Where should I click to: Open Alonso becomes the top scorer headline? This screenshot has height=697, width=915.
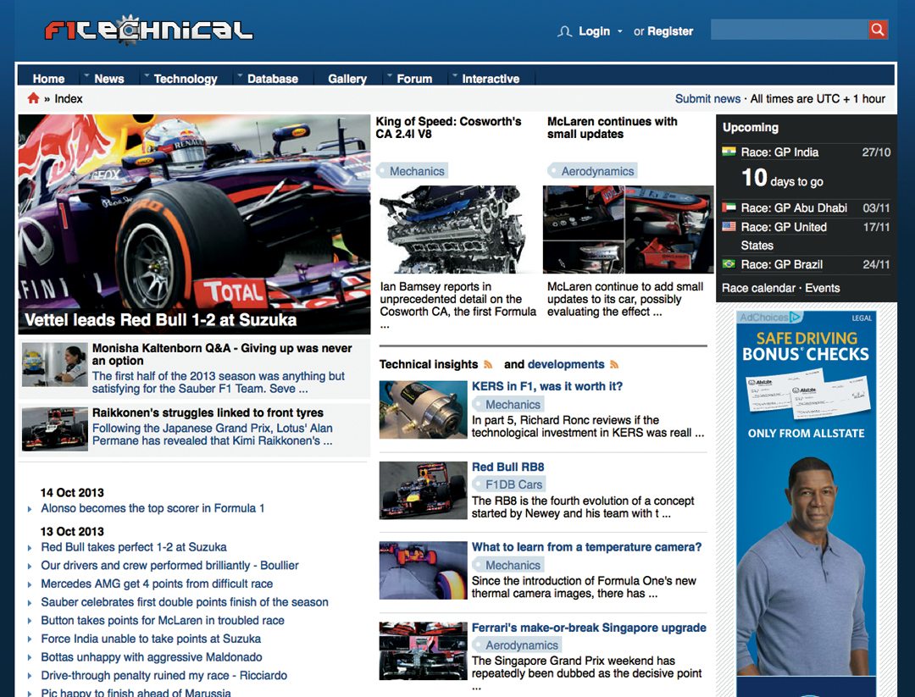tap(152, 508)
